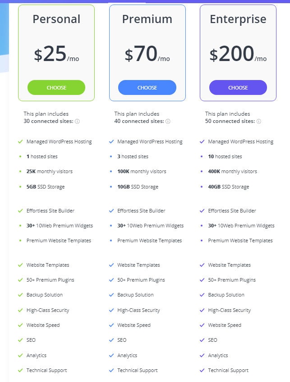Image resolution: width=290 pixels, height=382 pixels.
Task: Click Personal plan SEO checkmark icon
Action: pos(20,340)
